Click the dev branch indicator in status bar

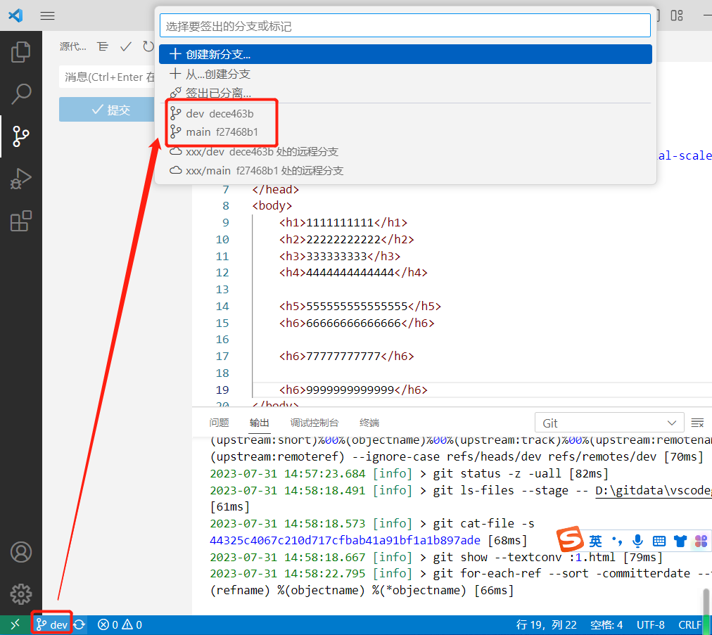click(x=51, y=624)
